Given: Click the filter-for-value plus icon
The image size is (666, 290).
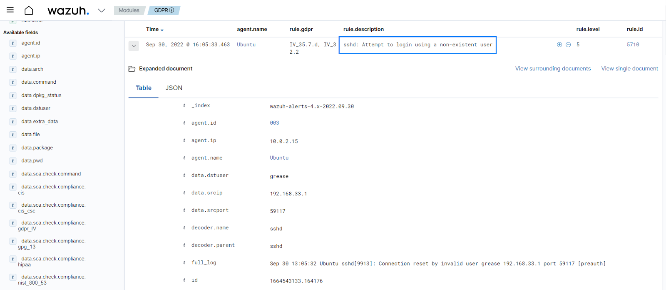Looking at the screenshot, I should click(559, 45).
